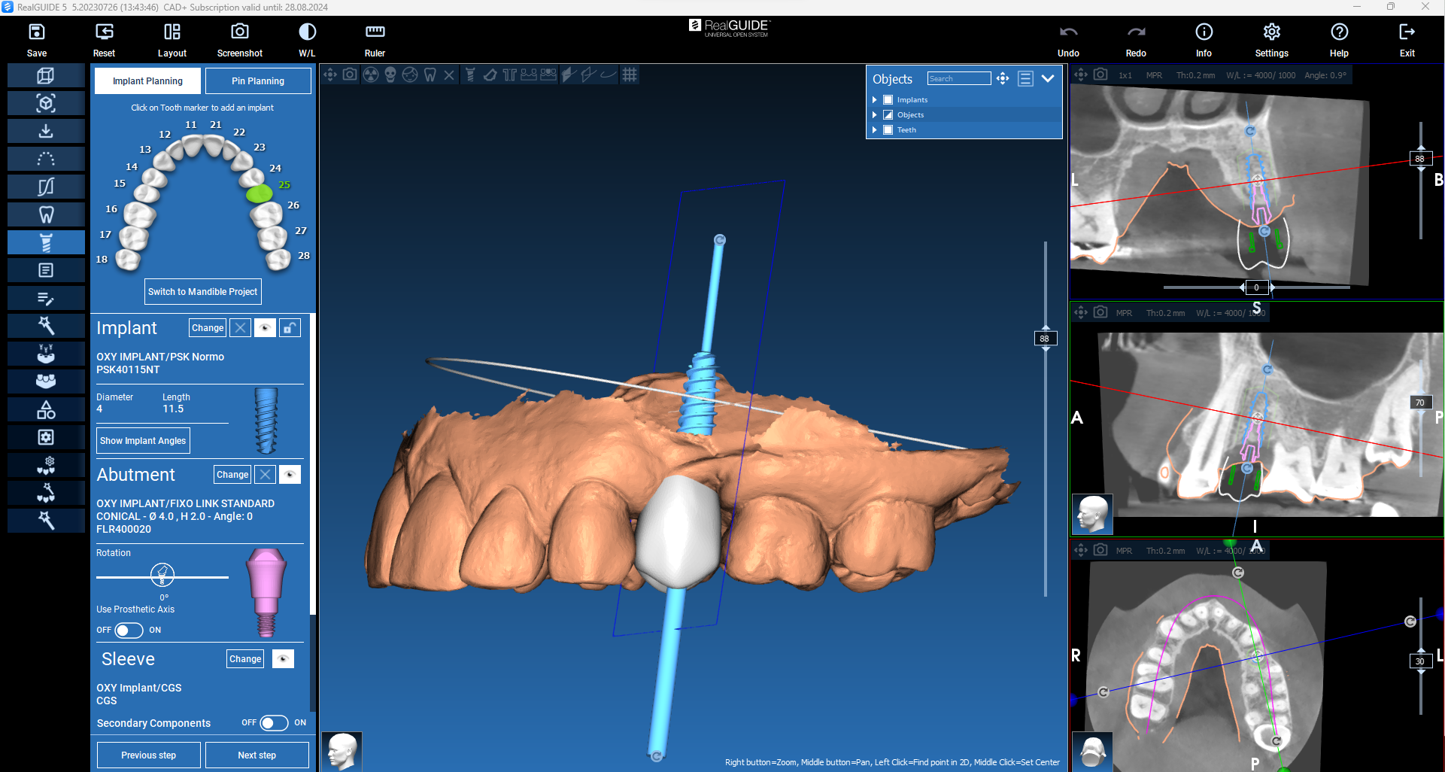Collapse the Objects panel with chevron
This screenshot has height=772, width=1445.
pos(1048,78)
